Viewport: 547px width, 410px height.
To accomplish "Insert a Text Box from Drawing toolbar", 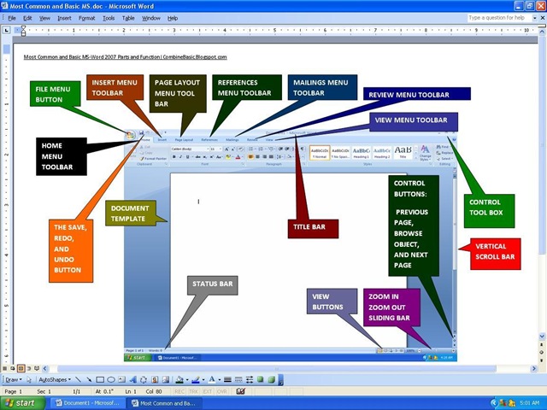I will pyautogui.click(x=121, y=379).
